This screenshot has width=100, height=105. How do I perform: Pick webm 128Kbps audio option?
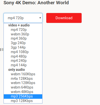tap(23, 83)
